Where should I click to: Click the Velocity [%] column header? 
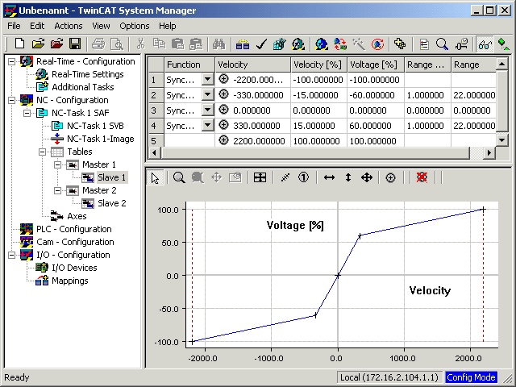pyautogui.click(x=318, y=64)
